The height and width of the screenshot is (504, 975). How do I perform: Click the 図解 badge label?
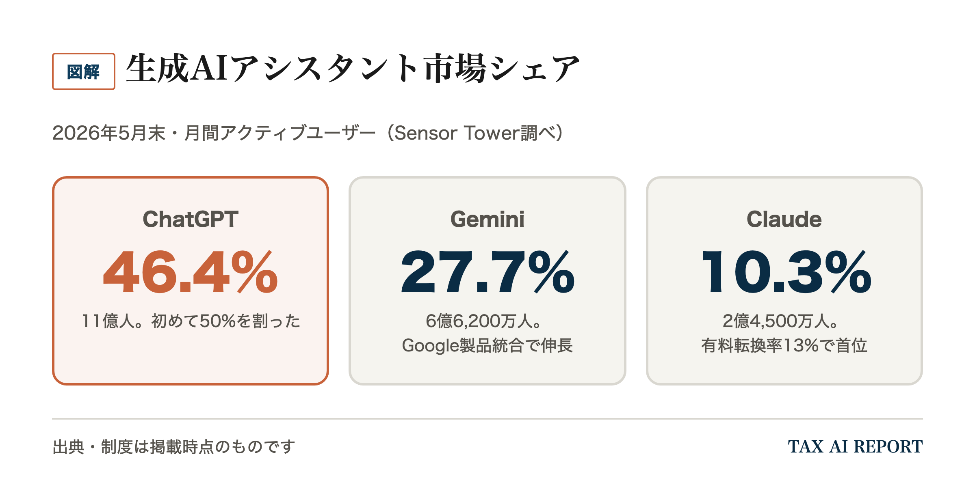coord(83,71)
